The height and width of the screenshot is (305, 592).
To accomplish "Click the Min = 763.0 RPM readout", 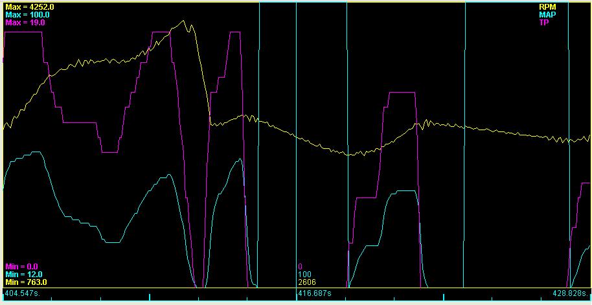I will 26,282.
